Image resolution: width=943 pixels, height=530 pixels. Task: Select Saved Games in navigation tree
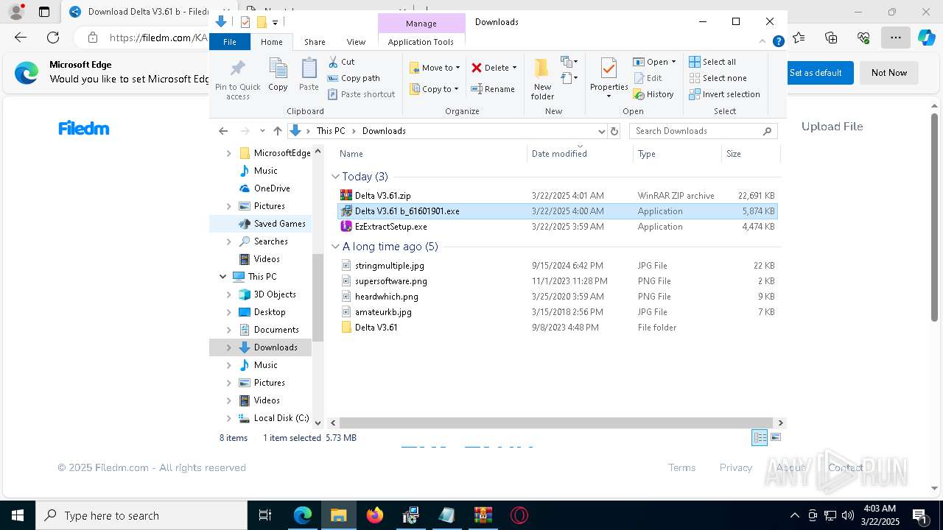279,224
